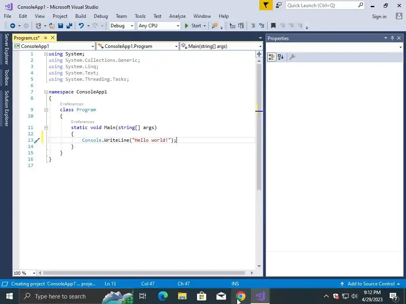Open the File menu
The image size is (406, 304).
(x=8, y=16)
